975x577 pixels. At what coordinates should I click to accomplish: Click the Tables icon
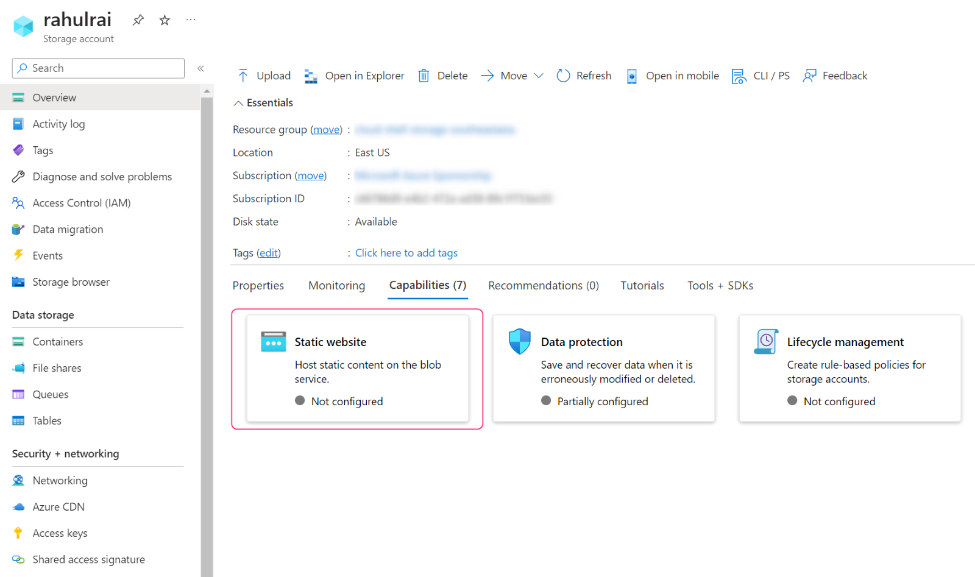[x=18, y=420]
